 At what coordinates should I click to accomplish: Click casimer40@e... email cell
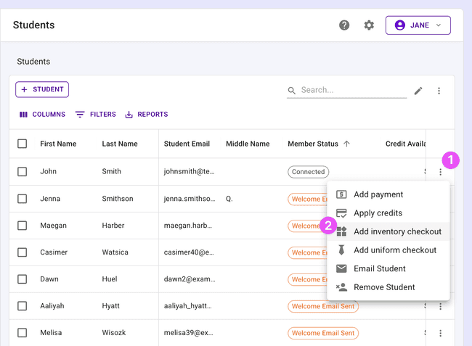pyautogui.click(x=189, y=252)
